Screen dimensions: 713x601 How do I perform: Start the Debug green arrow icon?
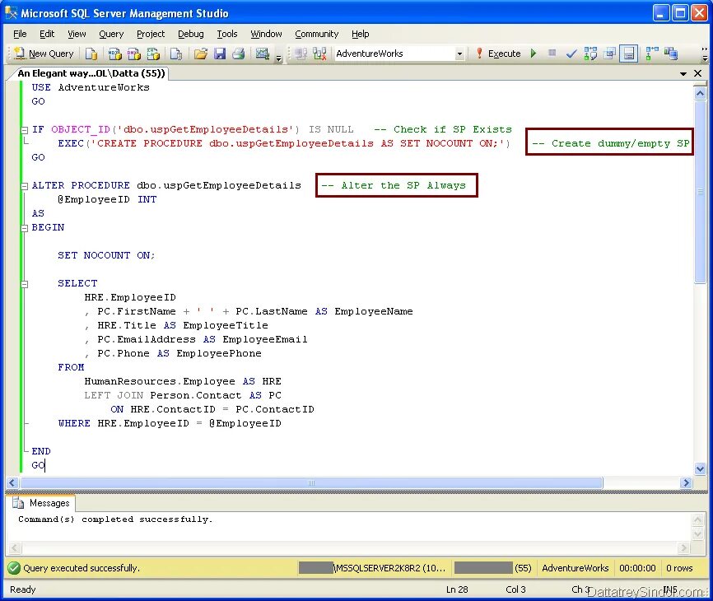click(533, 54)
